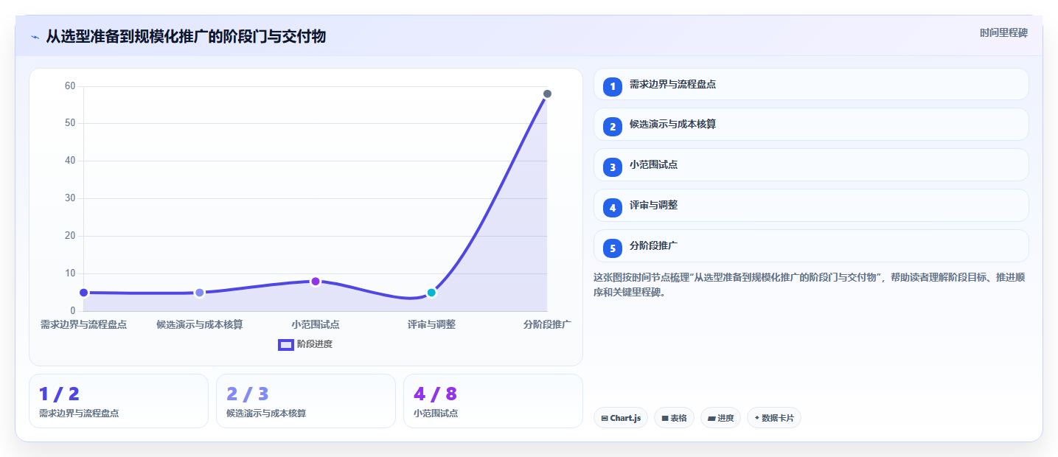This screenshot has height=457, width=1058.
Task: Click the y-axis value 0
Action: [73, 311]
